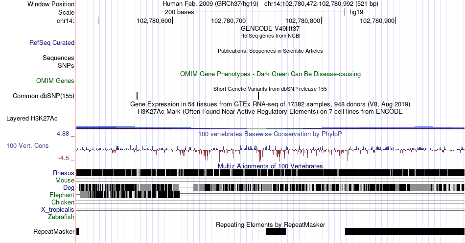Click the Mouse alignment row label
This screenshot has width=465, height=243.
65,181
